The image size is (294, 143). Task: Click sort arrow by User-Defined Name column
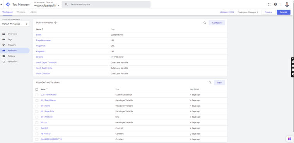(x=47, y=89)
